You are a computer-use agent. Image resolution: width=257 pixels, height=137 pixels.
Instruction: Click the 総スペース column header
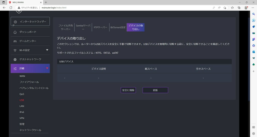pyautogui.click(x=151, y=69)
